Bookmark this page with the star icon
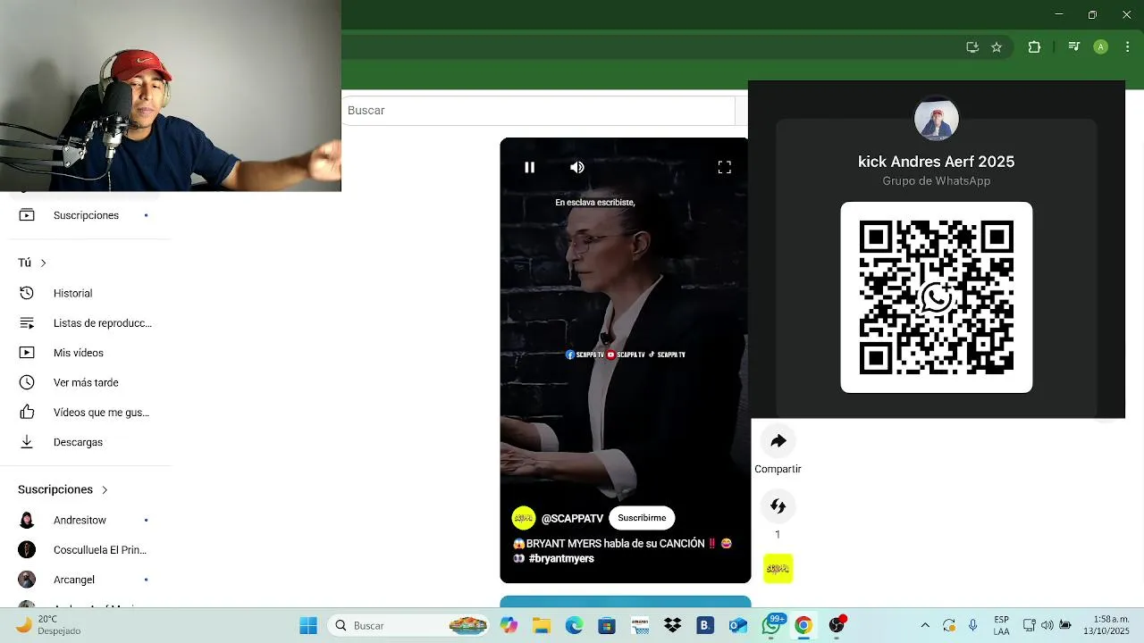1144x643 pixels. (x=997, y=47)
